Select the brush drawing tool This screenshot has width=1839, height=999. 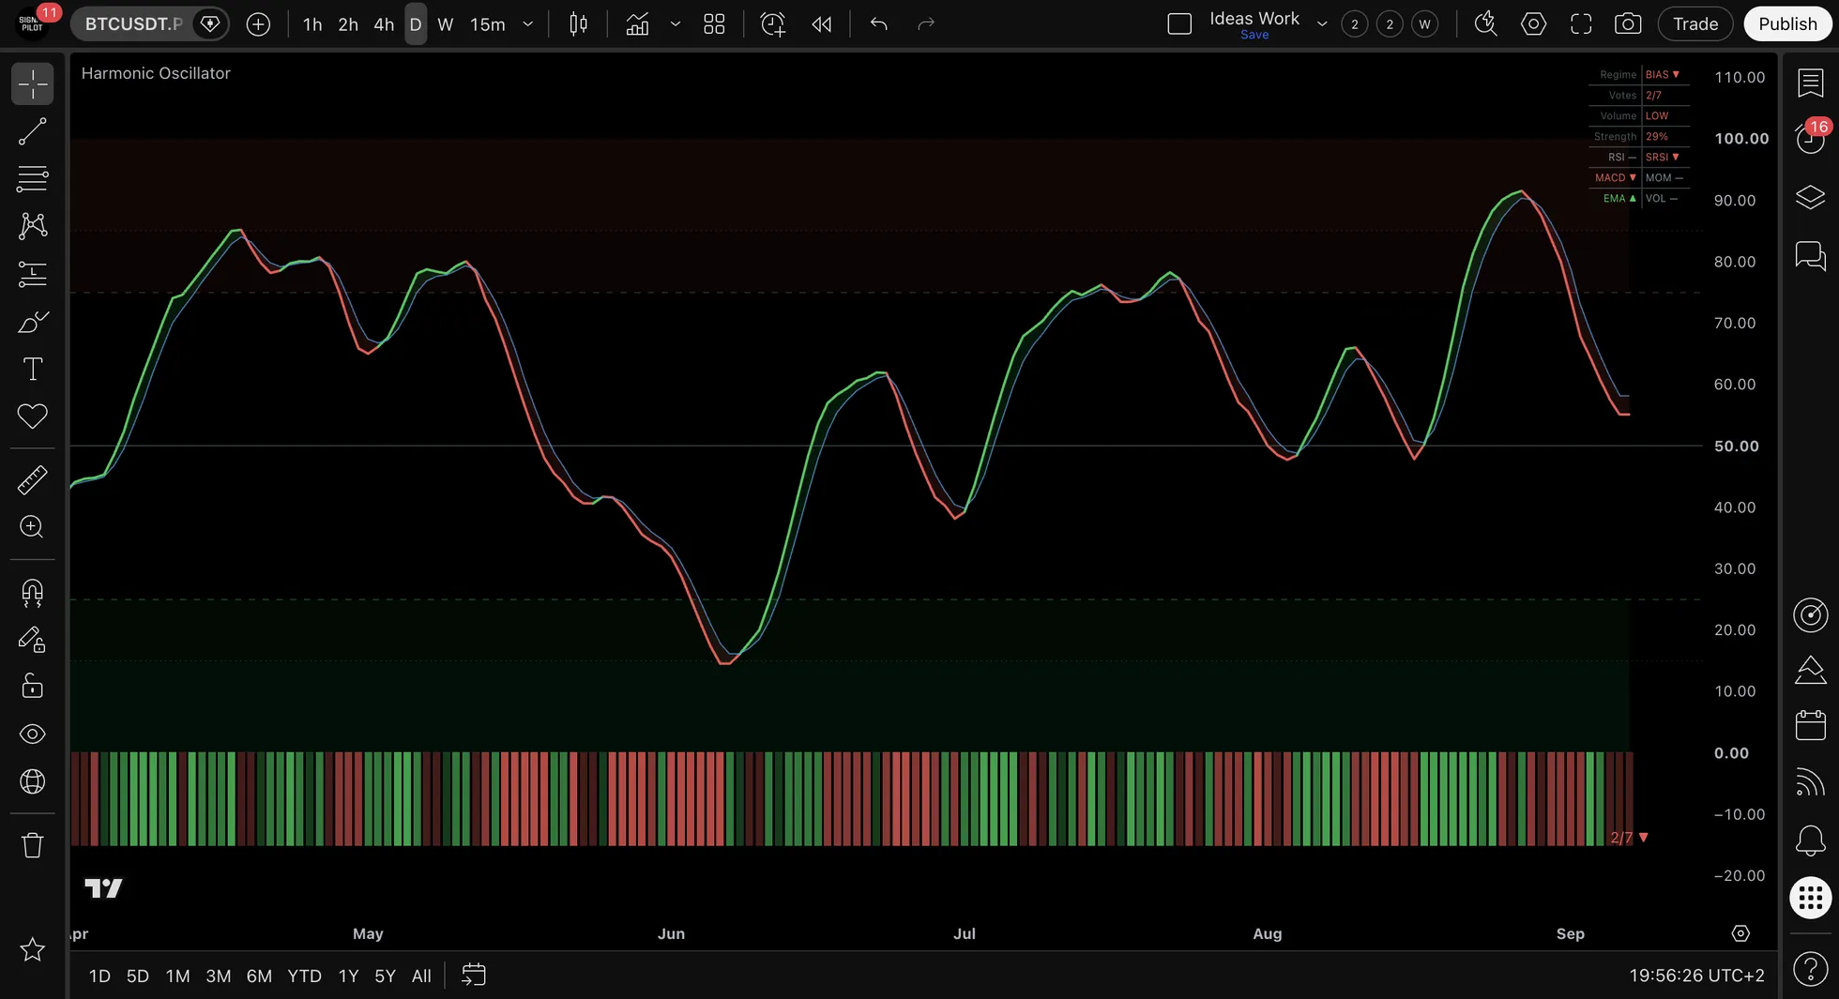[x=33, y=322]
